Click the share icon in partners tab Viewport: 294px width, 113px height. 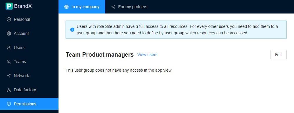113,7
